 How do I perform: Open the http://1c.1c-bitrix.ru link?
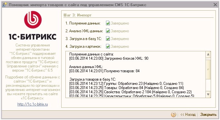(33, 104)
